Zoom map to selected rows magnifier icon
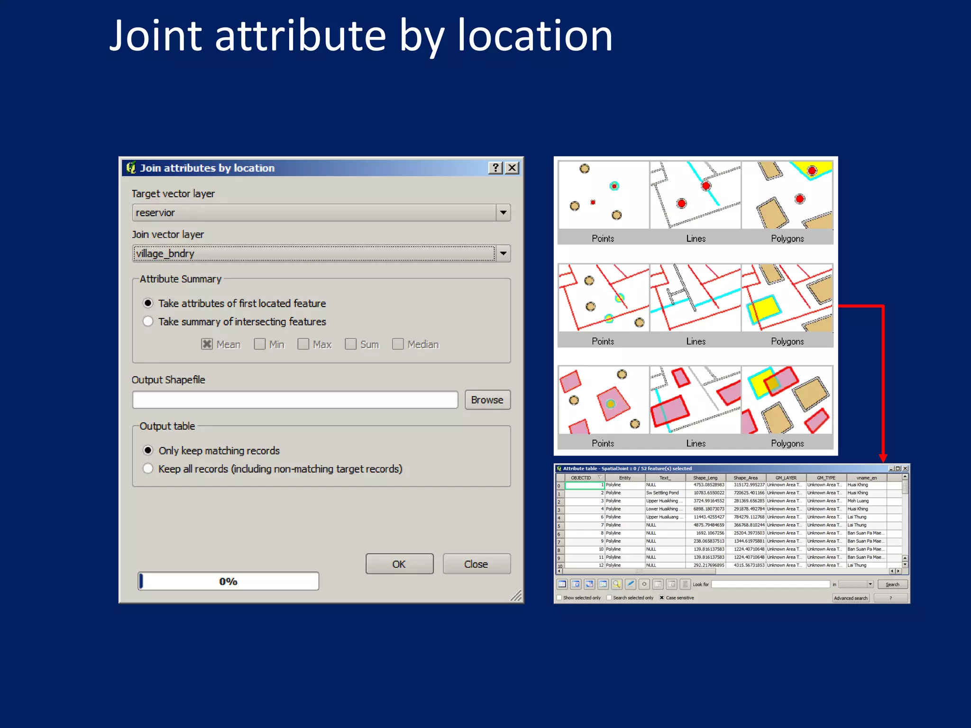971x728 pixels. 616,584
